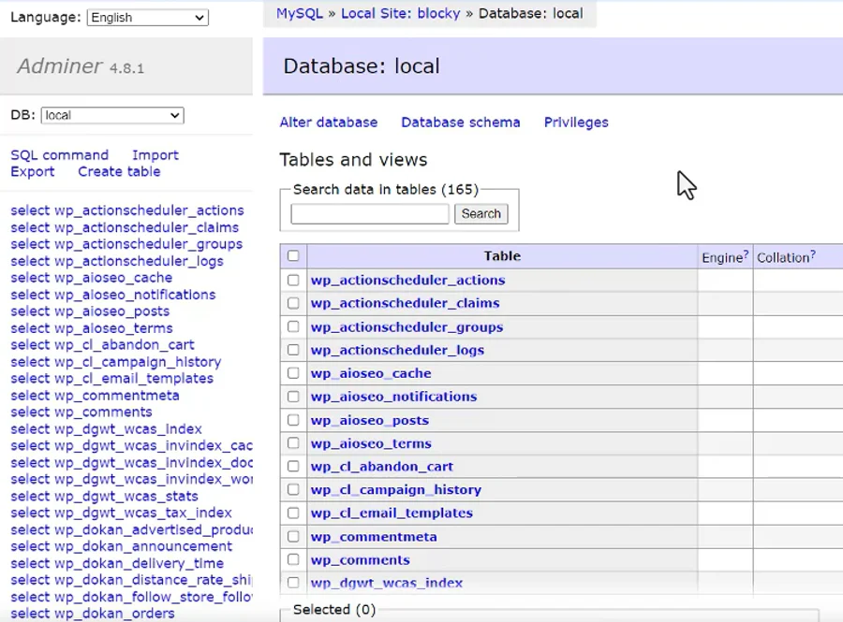Open wp_aioseo_notifications table link
Image resolution: width=843 pixels, height=622 pixels.
click(394, 397)
